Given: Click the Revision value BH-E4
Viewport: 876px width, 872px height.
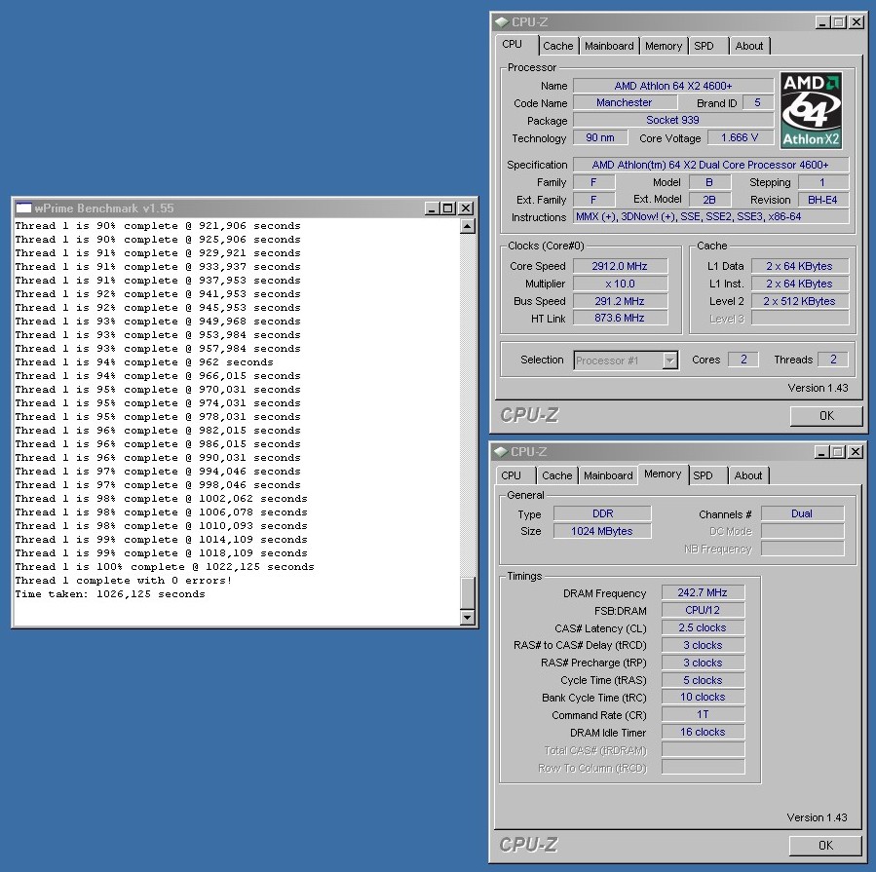Looking at the screenshot, I should point(823,200).
